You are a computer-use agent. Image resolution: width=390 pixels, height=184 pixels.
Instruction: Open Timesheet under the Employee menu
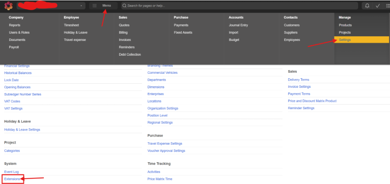coord(71,25)
